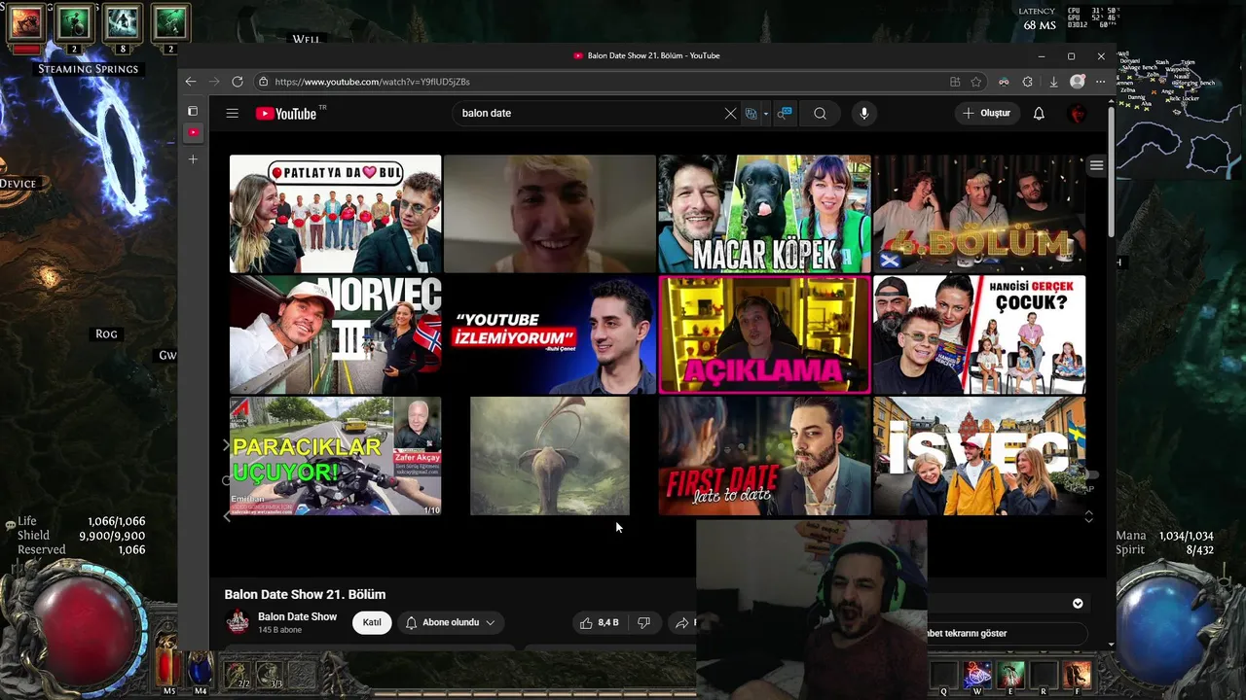Viewport: 1246px width, 700px height.
Task: Click the screen capture icon beside search
Action: (785, 113)
